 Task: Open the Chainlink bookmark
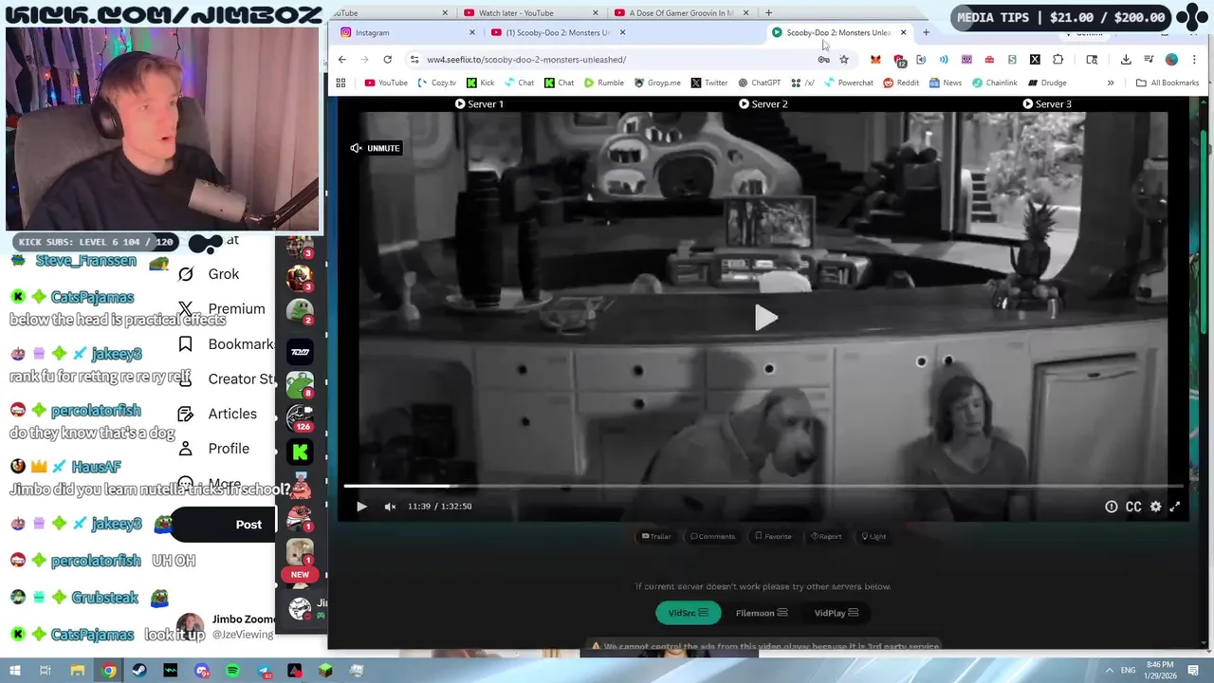(994, 83)
